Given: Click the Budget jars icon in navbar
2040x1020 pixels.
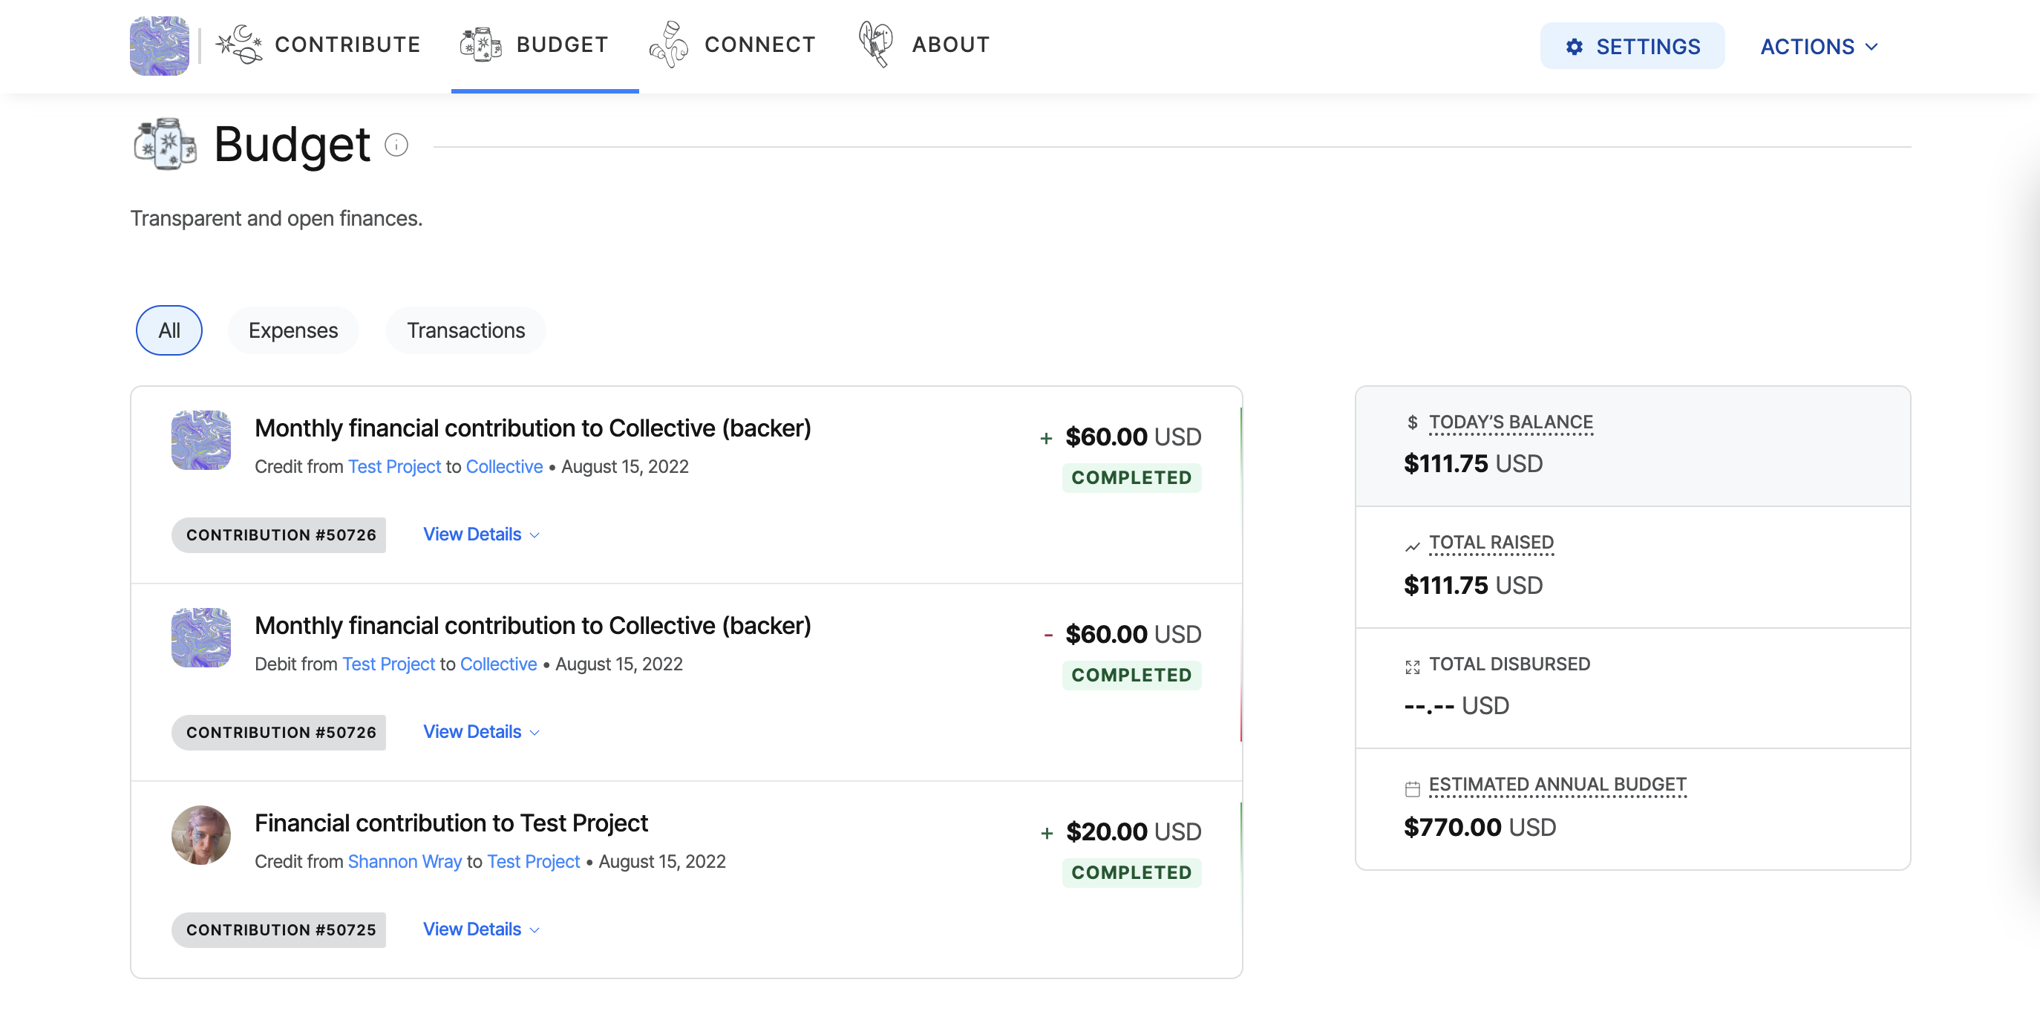Looking at the screenshot, I should click(481, 45).
